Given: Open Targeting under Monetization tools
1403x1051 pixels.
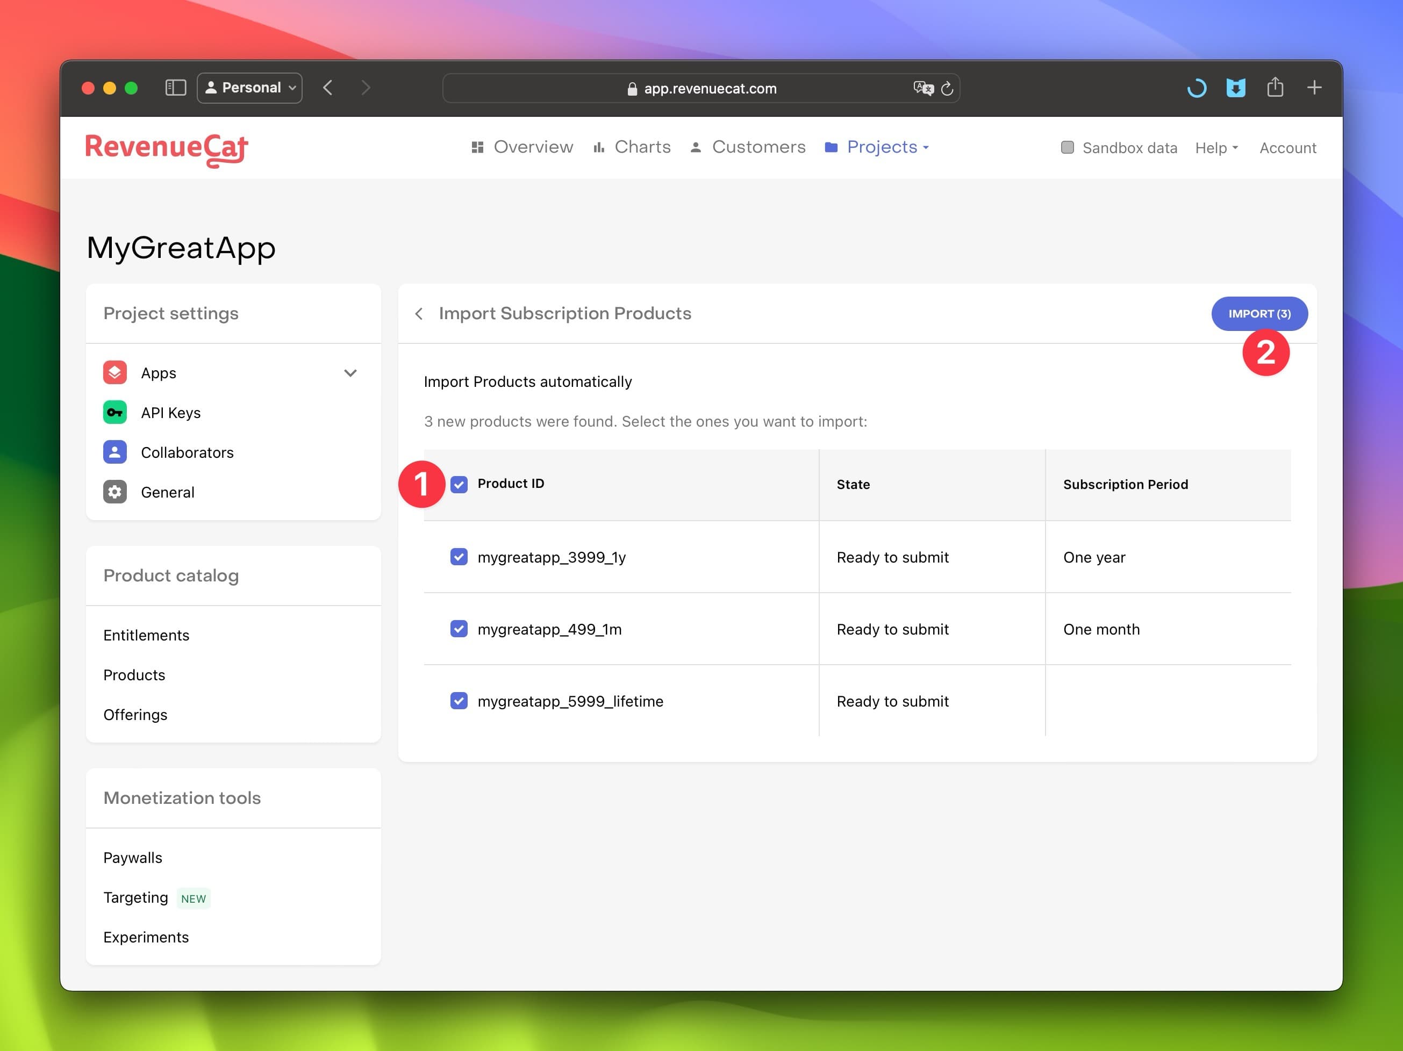Looking at the screenshot, I should coord(136,898).
